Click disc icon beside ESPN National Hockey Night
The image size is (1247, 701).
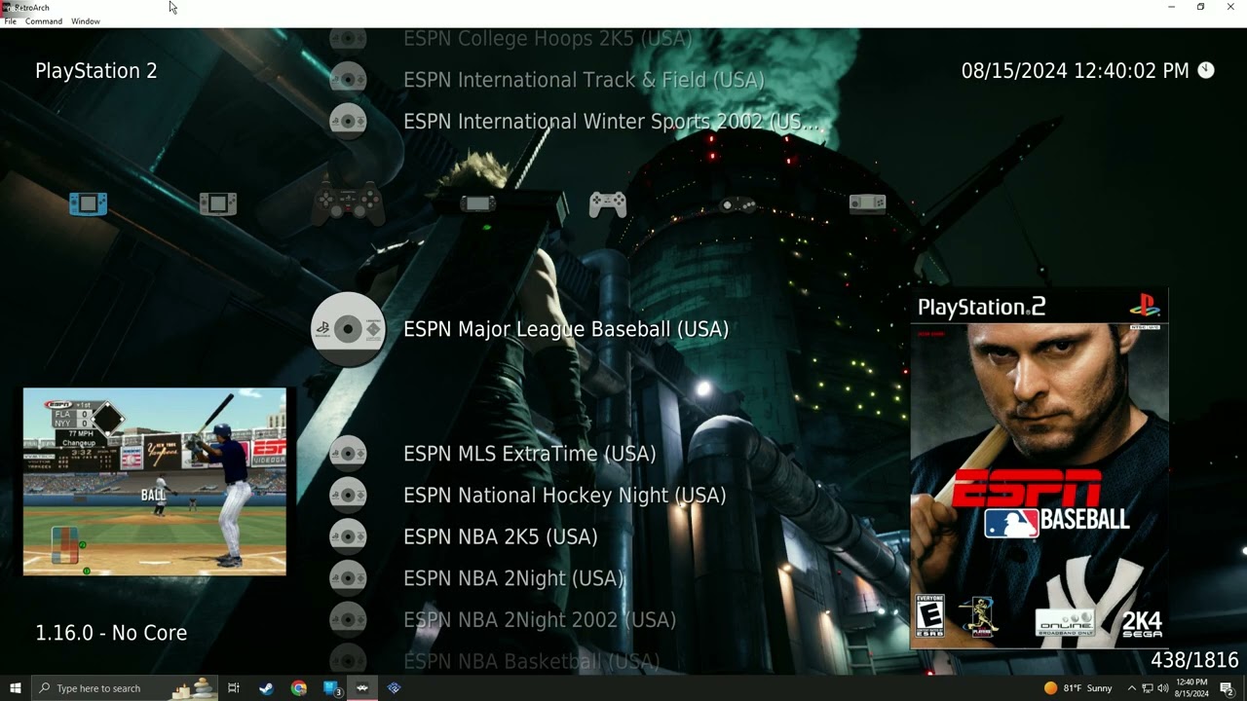coord(348,495)
